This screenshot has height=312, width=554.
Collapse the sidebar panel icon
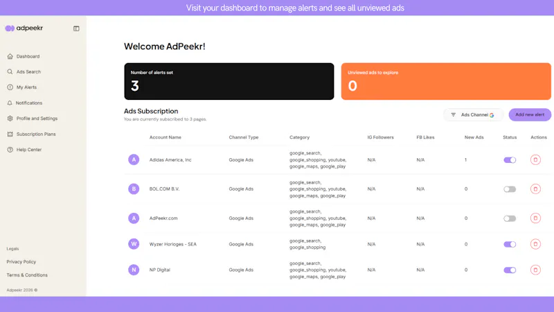pos(76,28)
